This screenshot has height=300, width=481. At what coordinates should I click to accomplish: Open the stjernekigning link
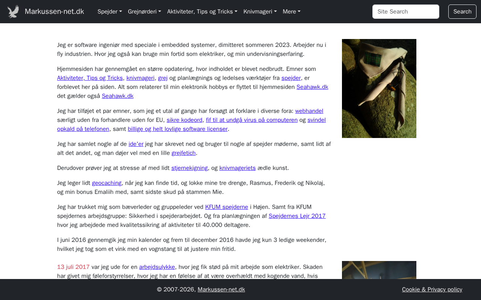(189, 168)
